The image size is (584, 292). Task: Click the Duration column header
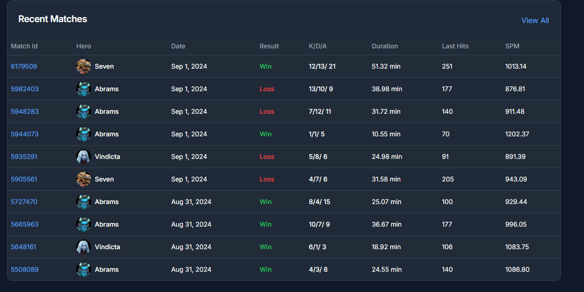(x=385, y=46)
